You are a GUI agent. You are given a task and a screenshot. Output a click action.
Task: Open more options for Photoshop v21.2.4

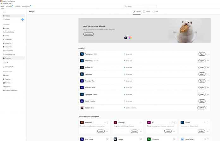208,61
